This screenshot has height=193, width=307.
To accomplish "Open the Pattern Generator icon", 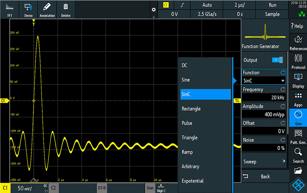I will coord(298,136).
